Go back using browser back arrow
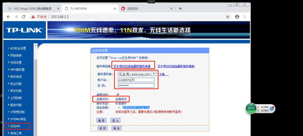Image resolution: width=303 pixels, height=136 pixels. 8,17
